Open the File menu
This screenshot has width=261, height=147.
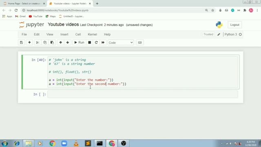[24, 34]
